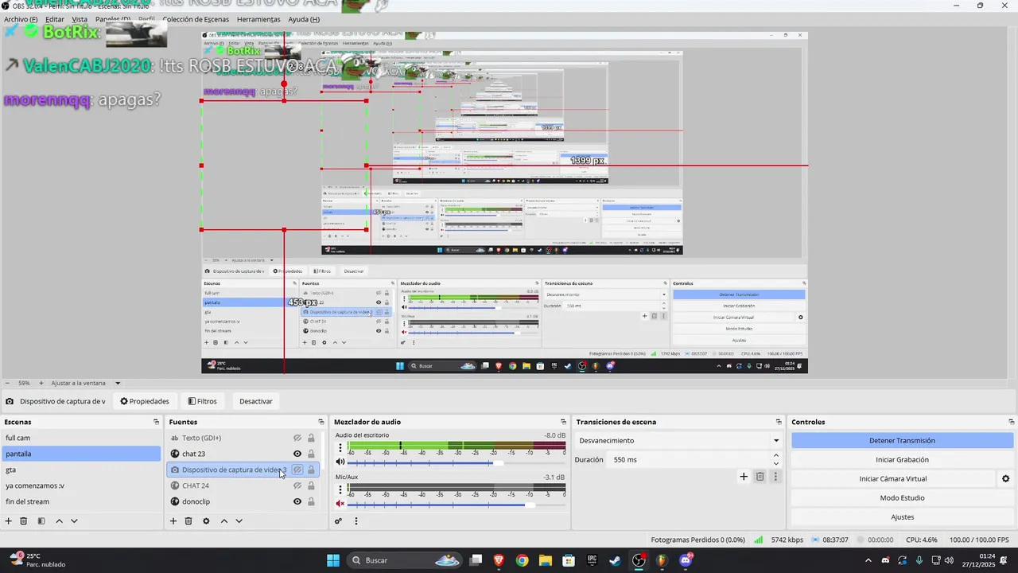The width and height of the screenshot is (1018, 573).
Task: Zoom out preview with minus icon
Action: pyautogui.click(x=6, y=383)
